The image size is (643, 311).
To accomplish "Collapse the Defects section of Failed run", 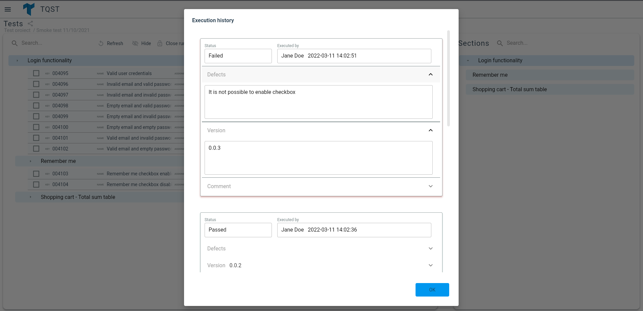I will (431, 74).
